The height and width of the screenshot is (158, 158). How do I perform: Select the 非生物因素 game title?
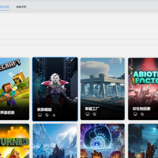tap(141, 109)
